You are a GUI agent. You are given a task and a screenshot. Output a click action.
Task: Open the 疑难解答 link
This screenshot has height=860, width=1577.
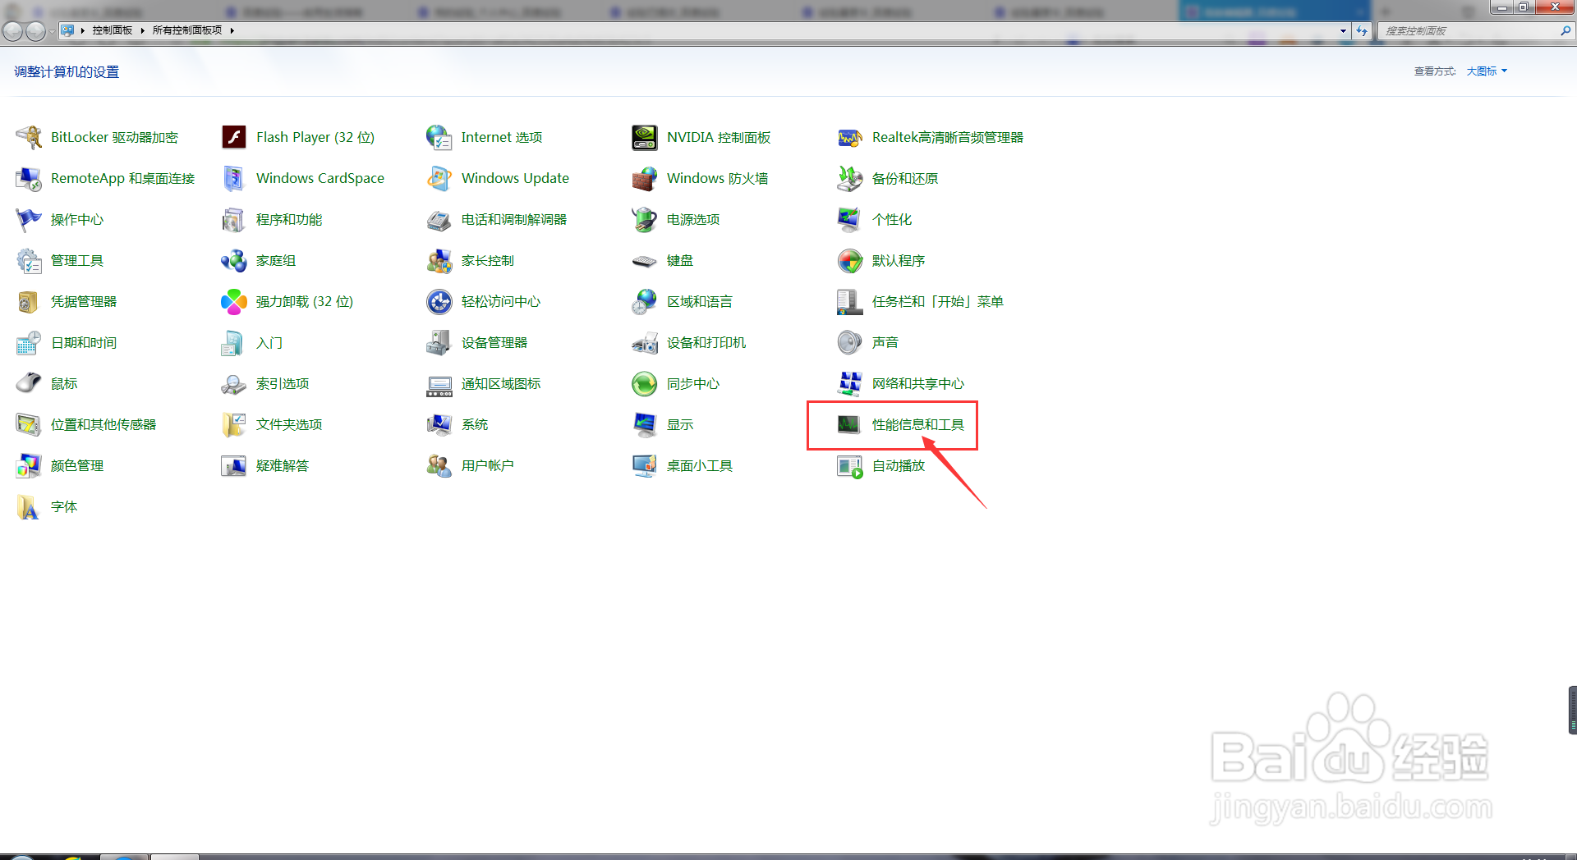click(x=283, y=465)
